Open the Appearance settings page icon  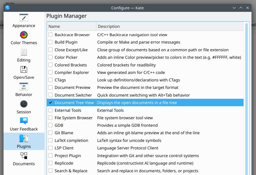click(x=24, y=18)
